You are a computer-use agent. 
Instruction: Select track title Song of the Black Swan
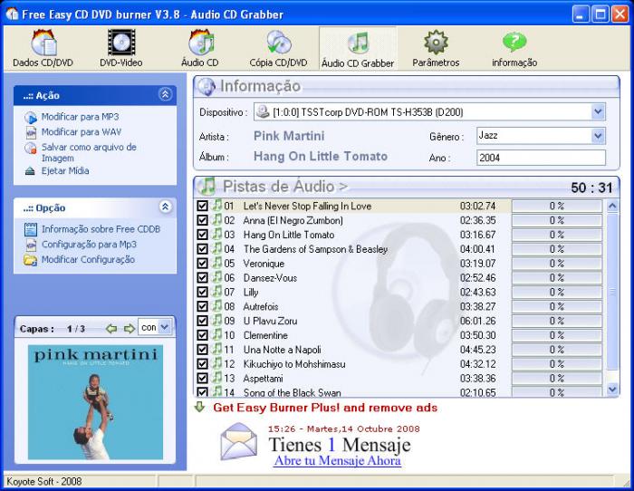(292, 392)
